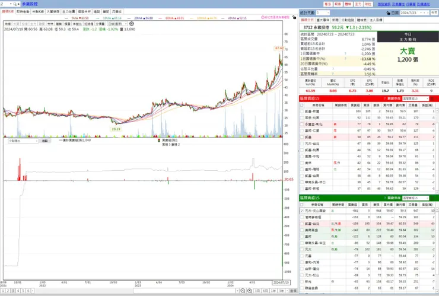Tick the 群益金鼎 row checkbox
The width and height of the screenshot is (439, 296).
(x=302, y=288)
